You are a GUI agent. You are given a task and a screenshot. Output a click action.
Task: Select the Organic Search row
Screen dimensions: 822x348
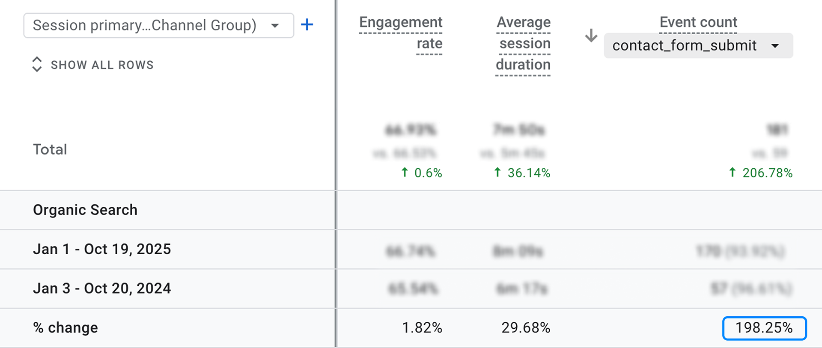(x=85, y=210)
